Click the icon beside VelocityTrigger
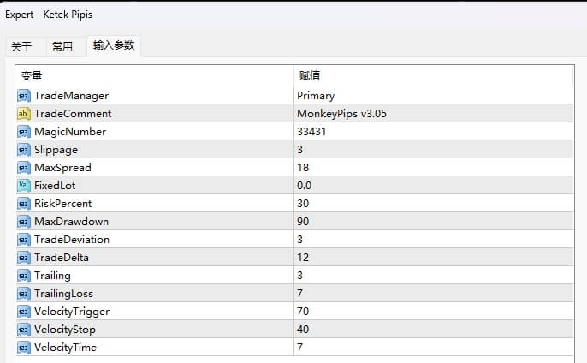The height and width of the screenshot is (363, 587). click(x=23, y=312)
